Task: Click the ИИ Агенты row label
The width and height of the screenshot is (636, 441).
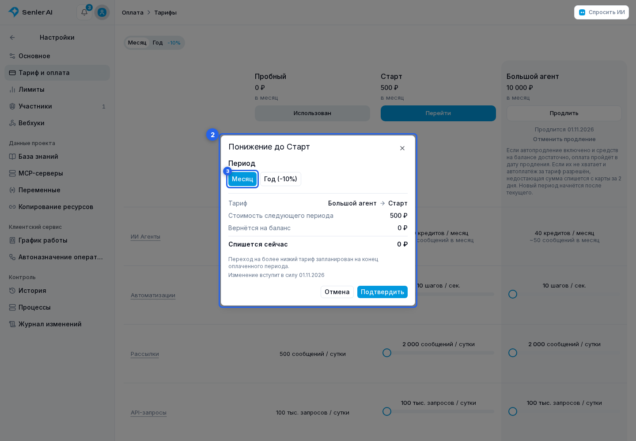Action: click(x=145, y=237)
